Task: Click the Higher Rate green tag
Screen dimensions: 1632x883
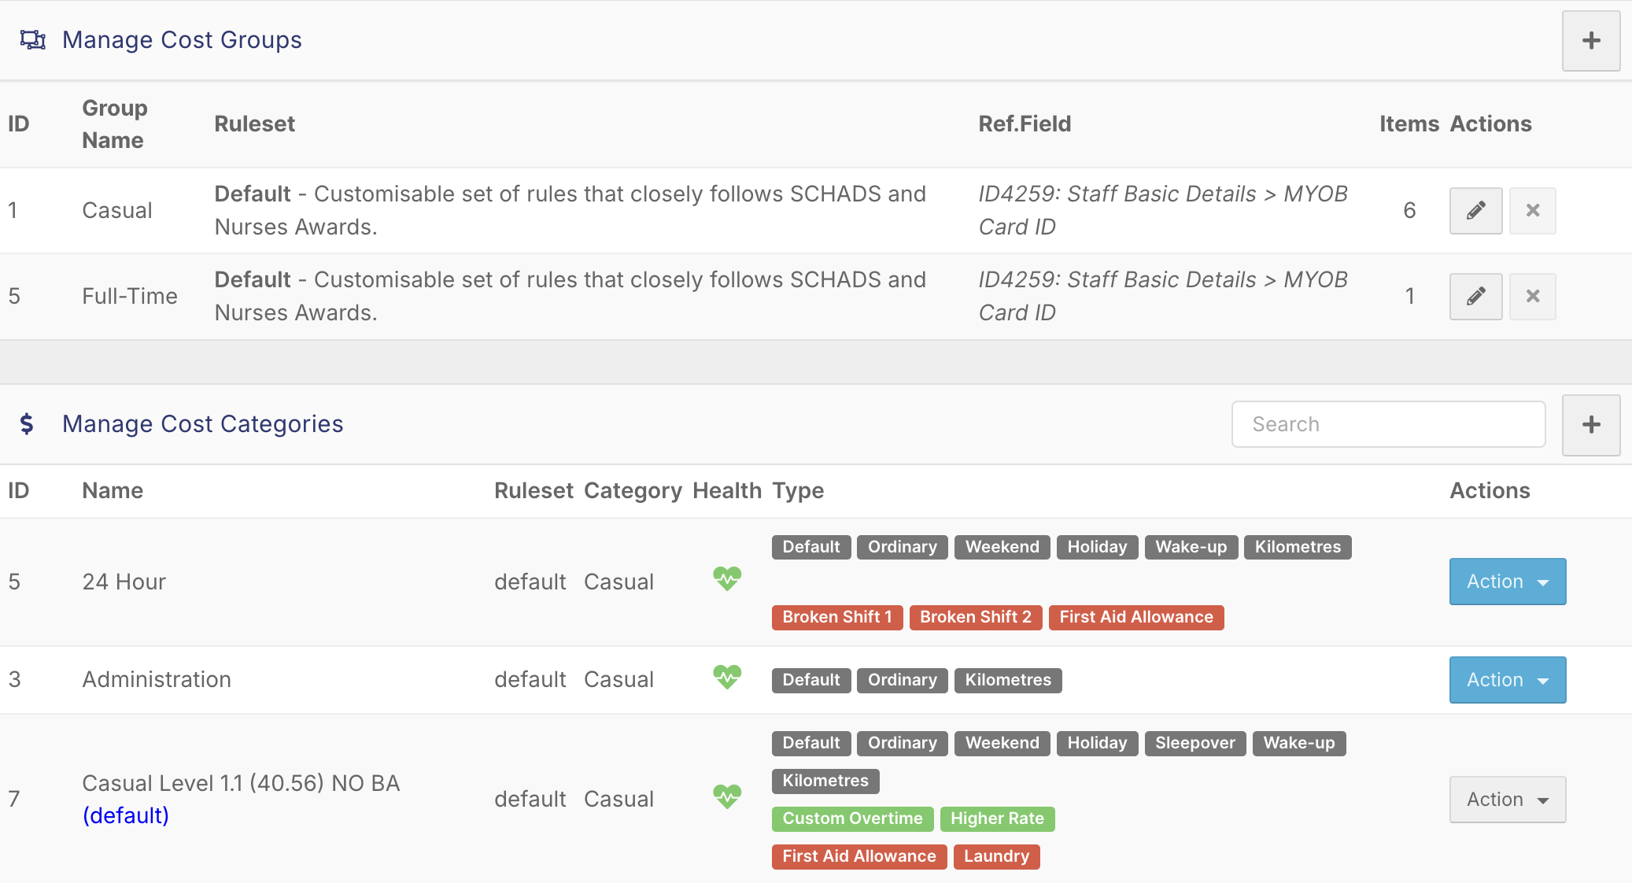Action: coord(997,818)
